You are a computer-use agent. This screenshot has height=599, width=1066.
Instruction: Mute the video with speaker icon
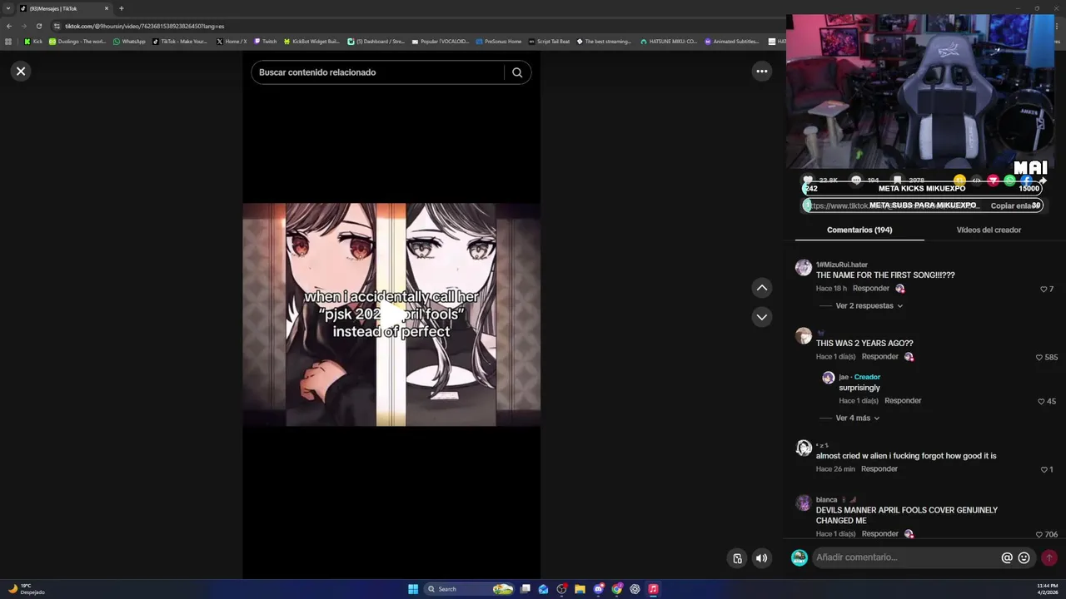761,558
